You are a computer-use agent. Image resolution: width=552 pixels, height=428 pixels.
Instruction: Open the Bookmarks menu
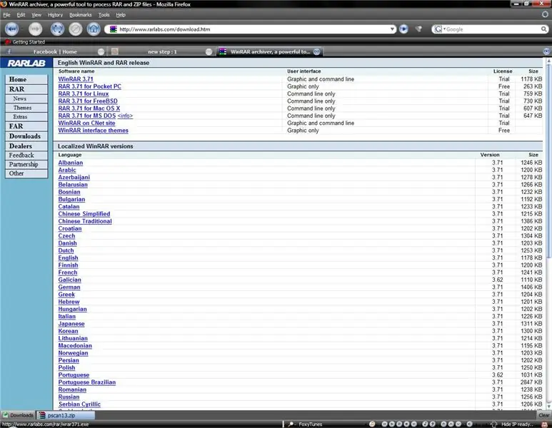pos(80,15)
